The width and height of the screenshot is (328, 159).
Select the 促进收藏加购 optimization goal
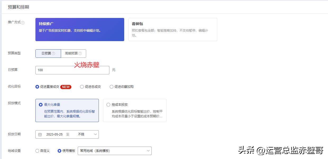(112, 87)
